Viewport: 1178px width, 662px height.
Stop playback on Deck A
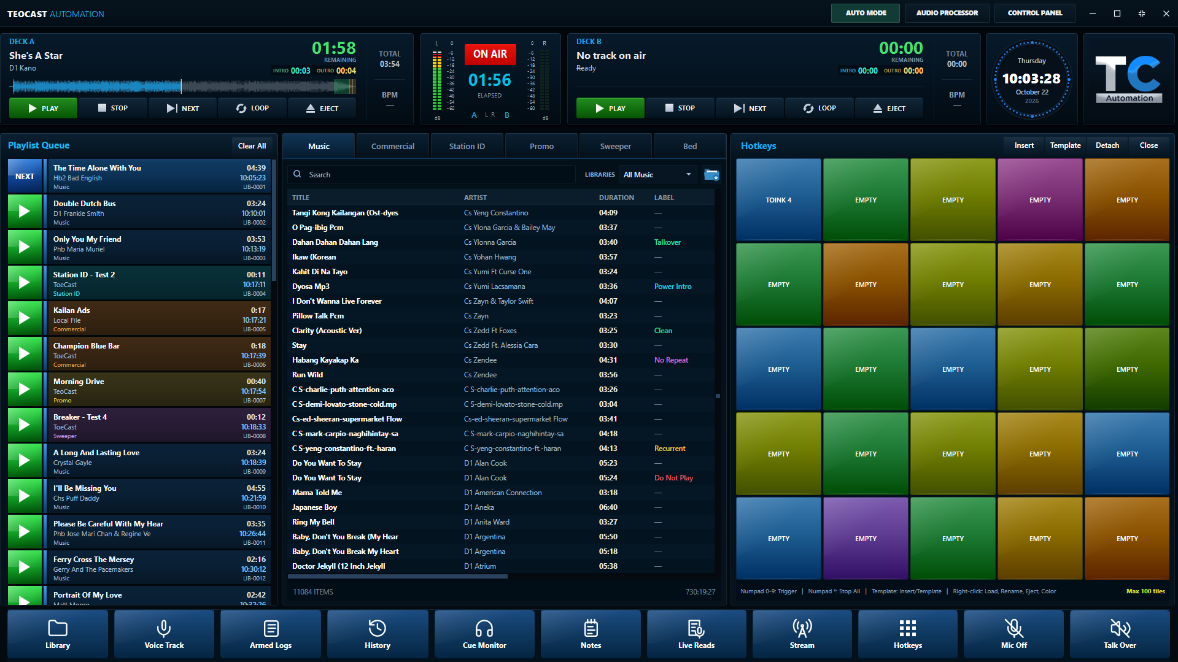112,108
